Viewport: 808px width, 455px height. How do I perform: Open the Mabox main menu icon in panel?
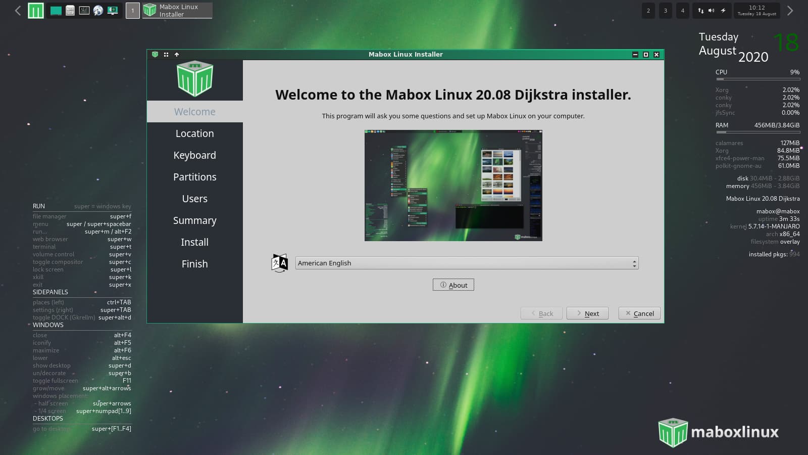35,11
